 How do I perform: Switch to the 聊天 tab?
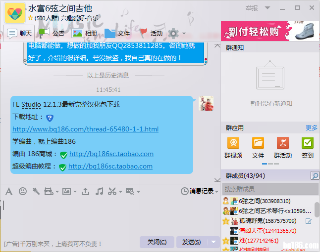pyautogui.click(x=19, y=33)
